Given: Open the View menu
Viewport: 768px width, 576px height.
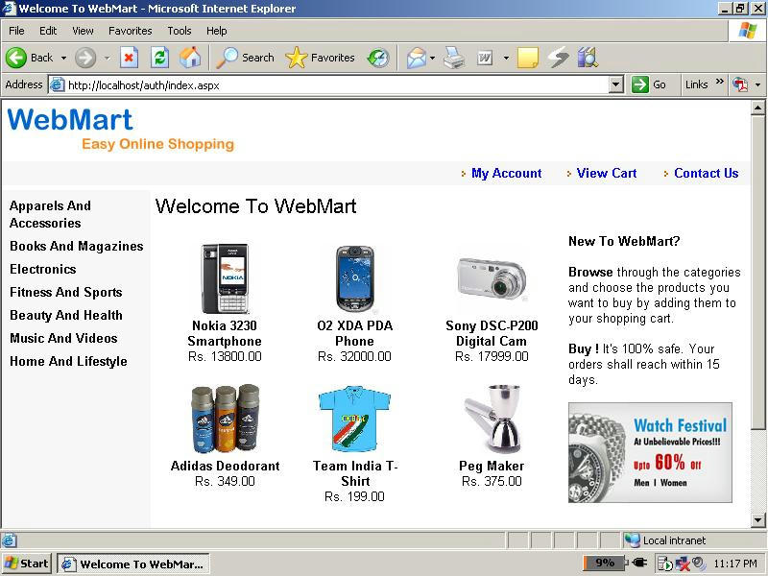Looking at the screenshot, I should coord(83,31).
